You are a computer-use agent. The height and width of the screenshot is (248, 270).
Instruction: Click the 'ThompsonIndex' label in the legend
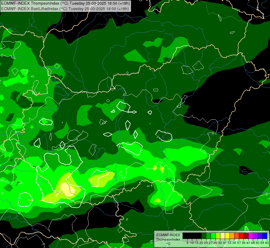click(x=168, y=239)
